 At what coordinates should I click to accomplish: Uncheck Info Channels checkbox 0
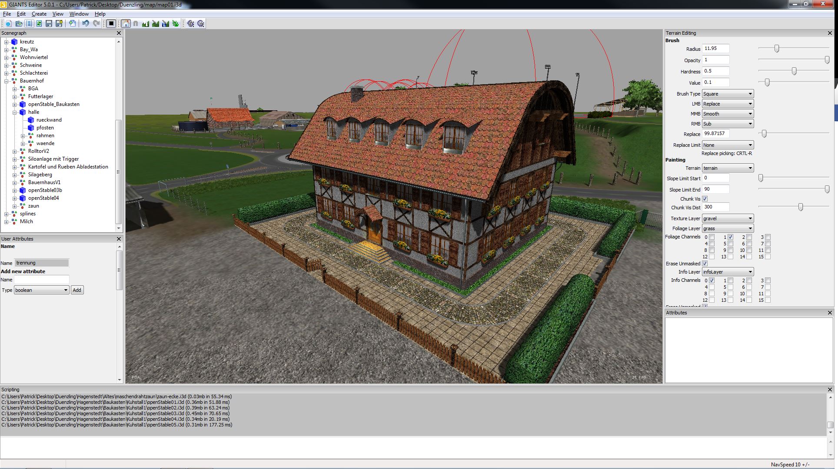click(x=712, y=281)
